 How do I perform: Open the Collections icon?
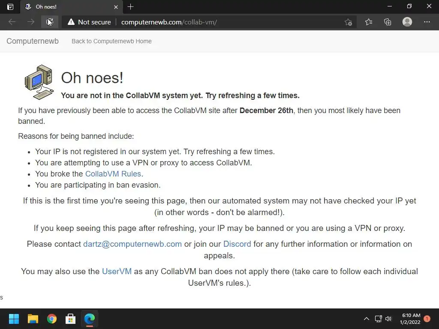click(388, 22)
